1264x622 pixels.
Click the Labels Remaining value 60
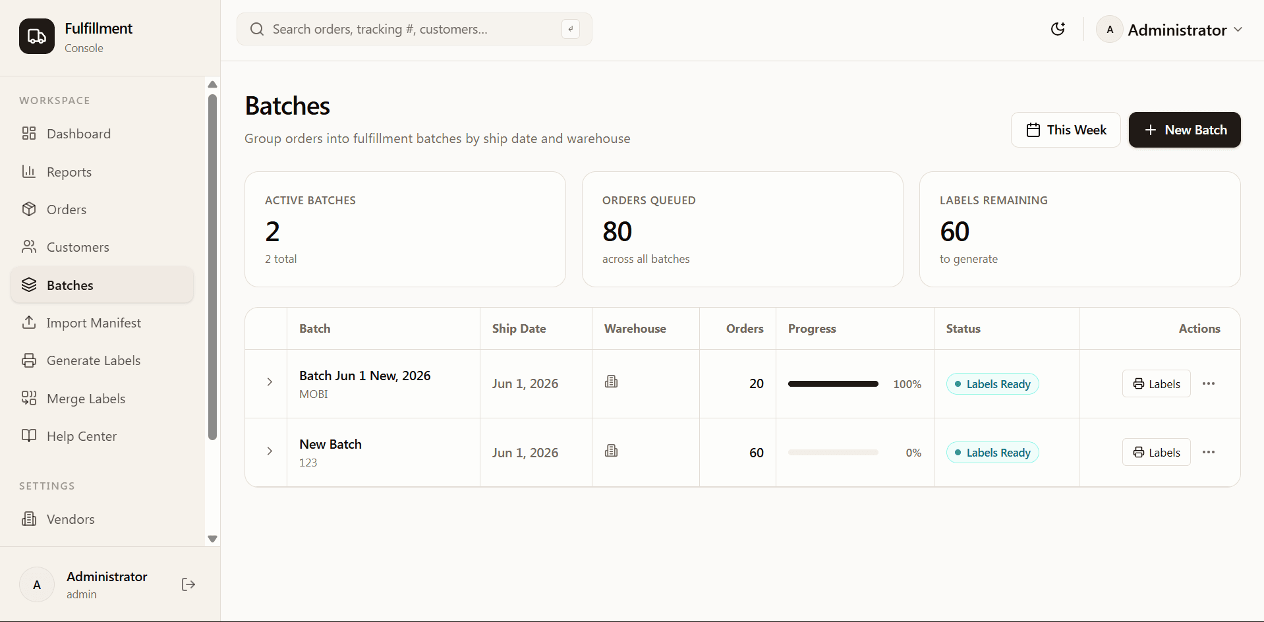click(954, 231)
